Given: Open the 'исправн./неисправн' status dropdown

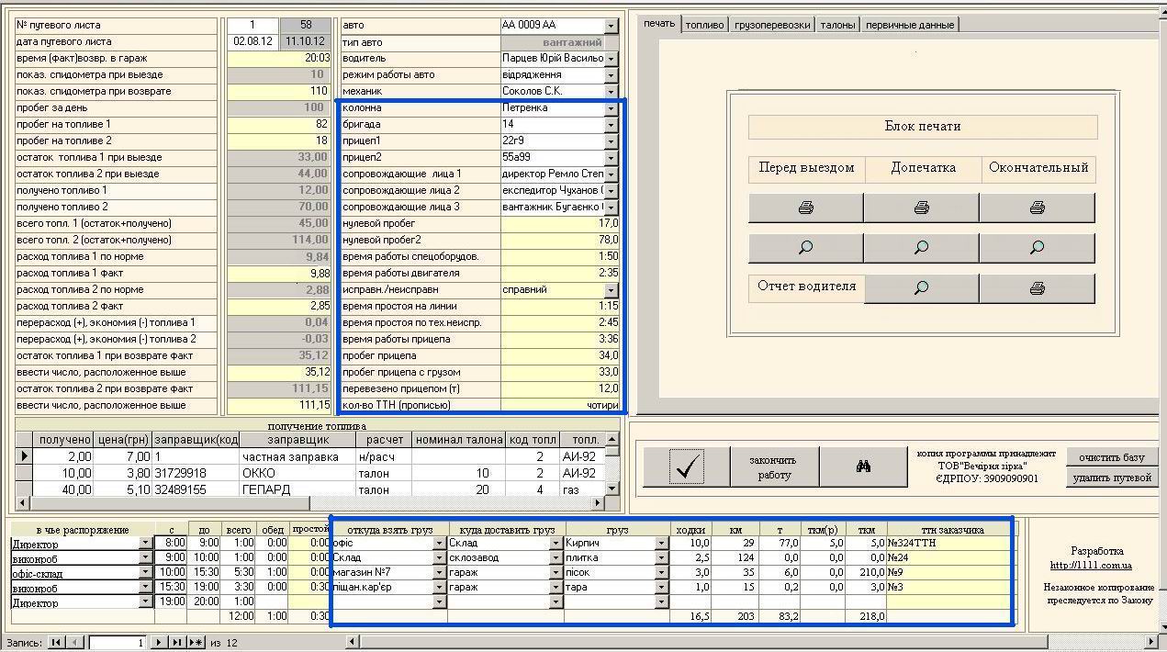Looking at the screenshot, I should [612, 290].
